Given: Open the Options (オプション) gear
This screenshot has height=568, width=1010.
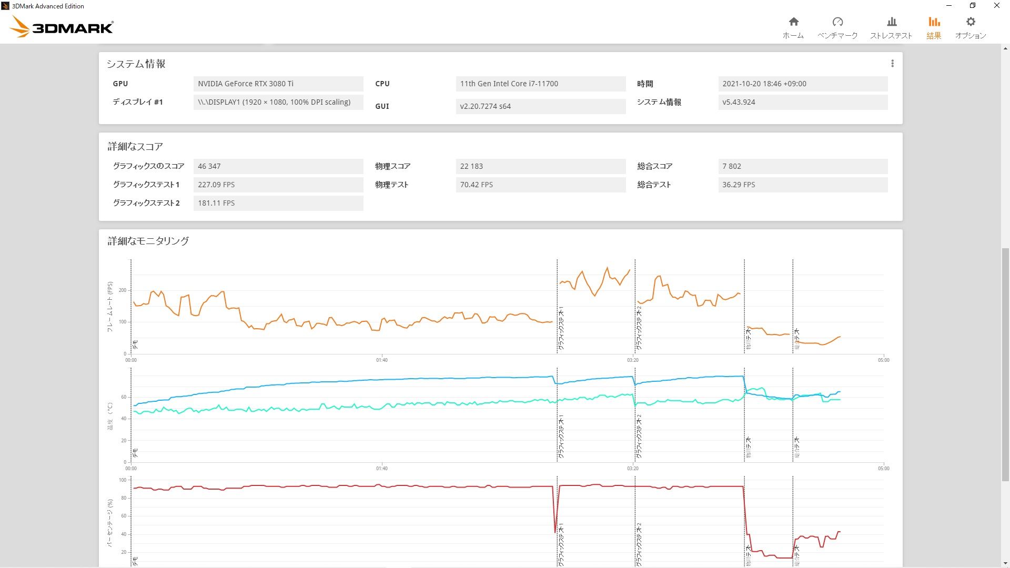Looking at the screenshot, I should [x=971, y=27].
